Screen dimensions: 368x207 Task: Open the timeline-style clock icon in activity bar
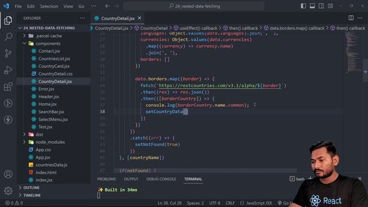coord(8,103)
